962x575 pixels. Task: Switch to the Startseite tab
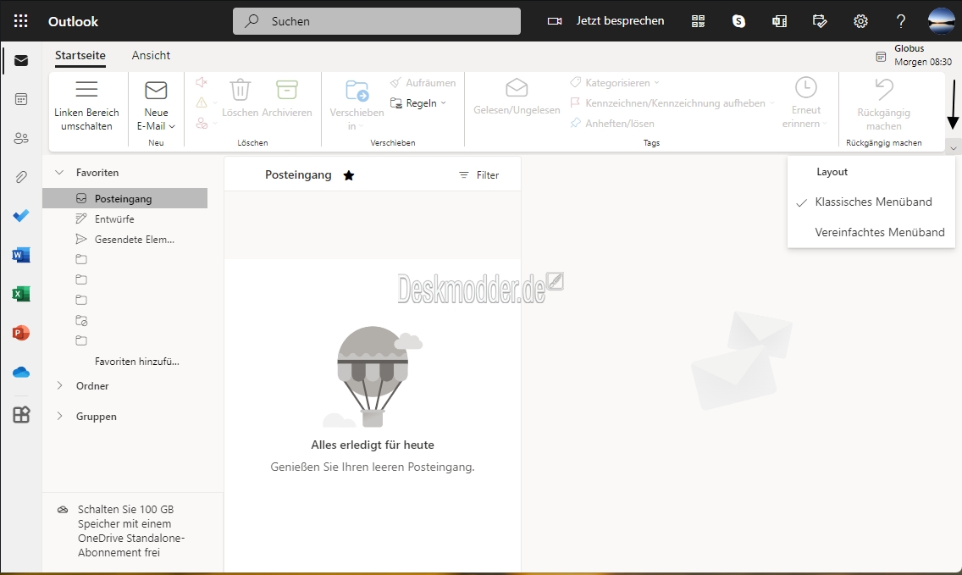[x=80, y=55]
